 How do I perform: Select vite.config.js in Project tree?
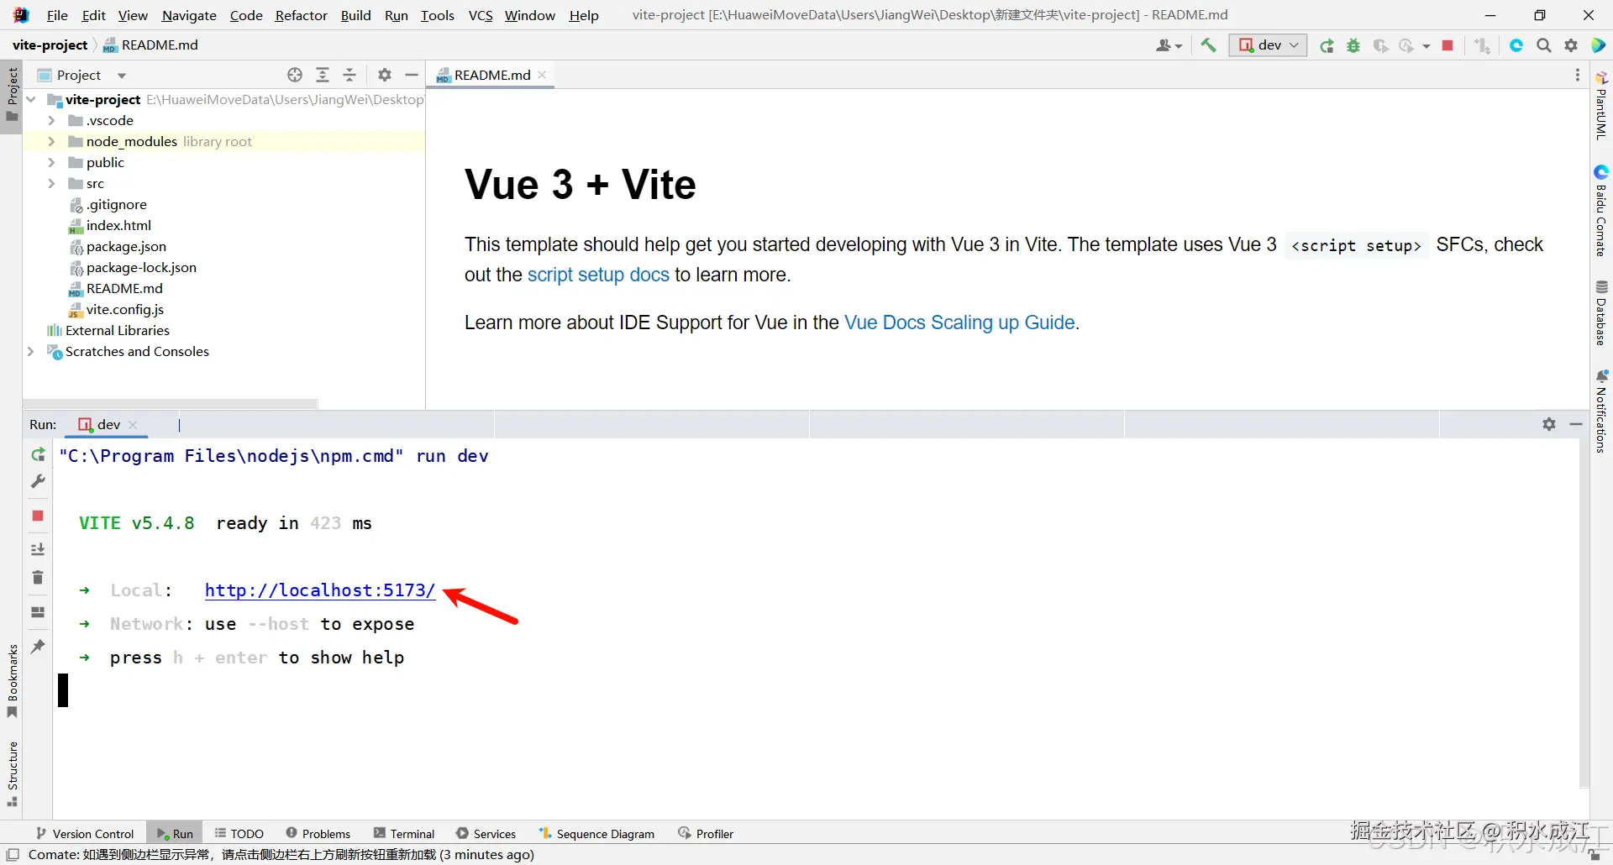click(x=125, y=309)
